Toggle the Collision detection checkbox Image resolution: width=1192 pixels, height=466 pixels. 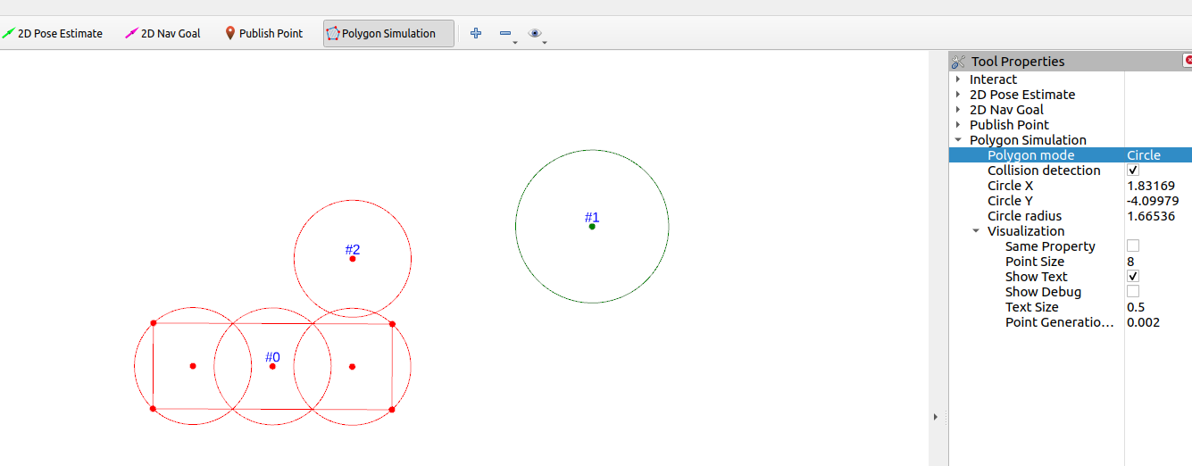coord(1133,171)
